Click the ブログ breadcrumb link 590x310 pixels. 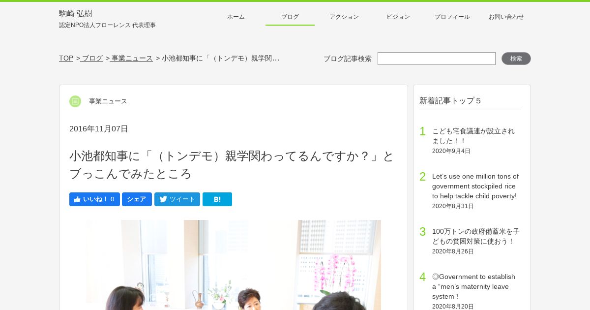pos(92,58)
